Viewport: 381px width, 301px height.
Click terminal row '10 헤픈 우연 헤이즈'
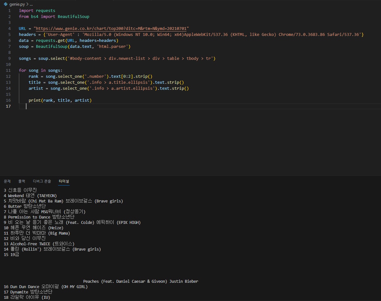33,228
